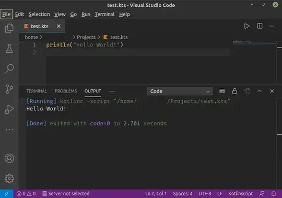The image size is (282, 198).
Task: Open the Run menu
Action: coord(86,14)
